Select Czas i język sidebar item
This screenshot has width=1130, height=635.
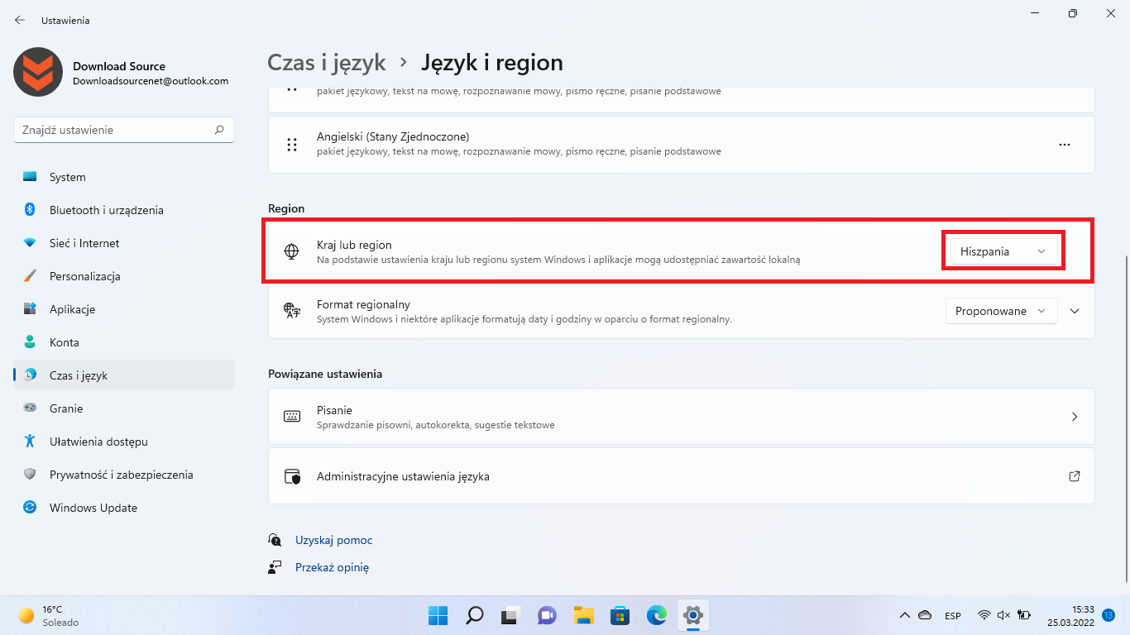coord(124,375)
